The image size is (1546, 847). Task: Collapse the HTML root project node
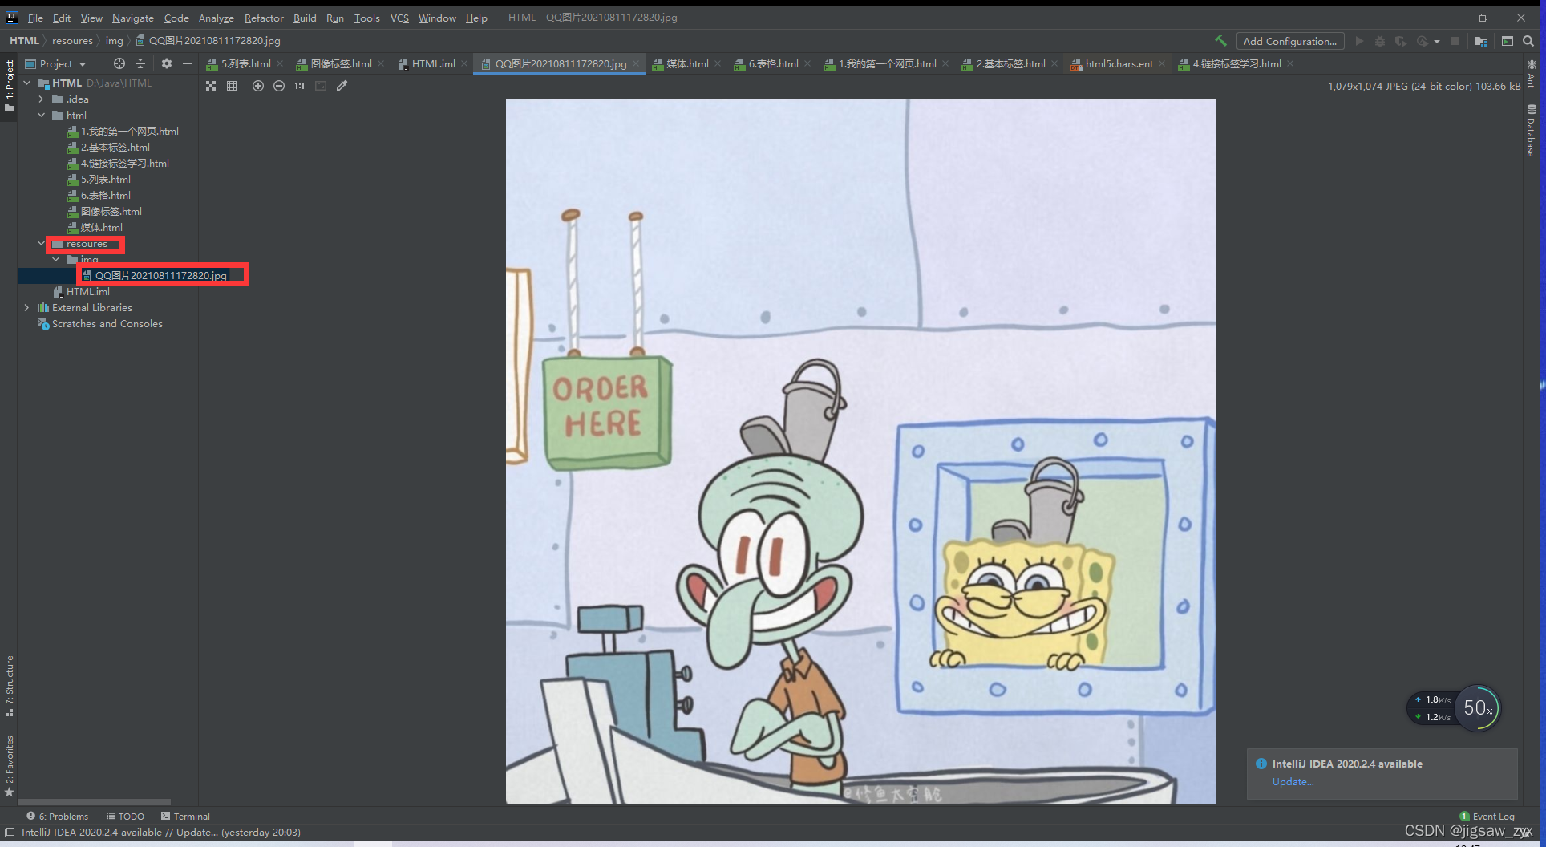(27, 83)
